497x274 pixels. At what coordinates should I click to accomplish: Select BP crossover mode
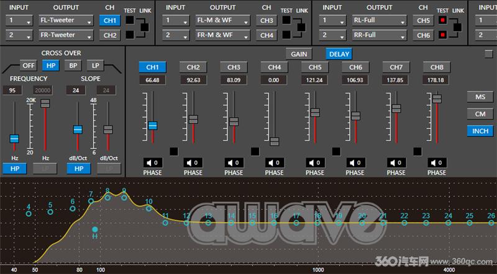click(73, 66)
